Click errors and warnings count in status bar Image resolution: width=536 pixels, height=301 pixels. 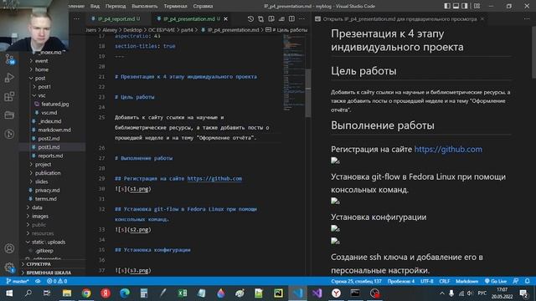pyautogui.click(x=57, y=281)
